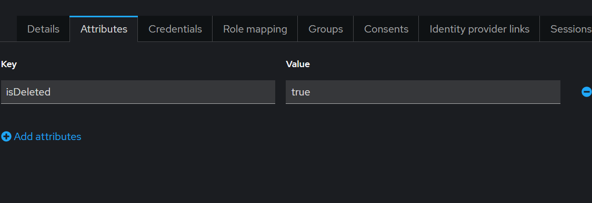Focus the Key input containing isDeleted

tap(138, 92)
